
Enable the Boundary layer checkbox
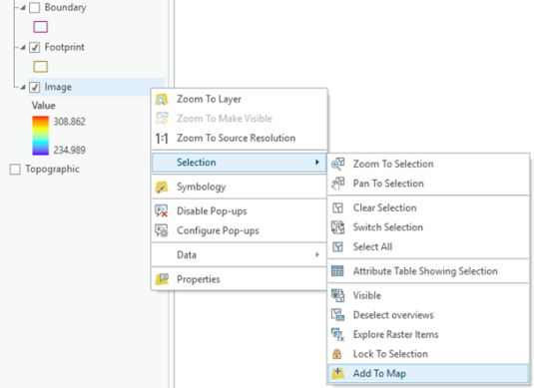click(34, 8)
